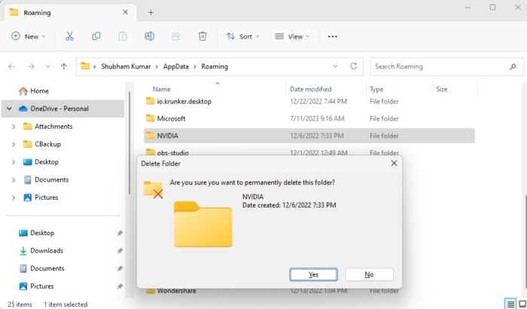
Task: Add a new tab with plus
Action: point(151,13)
